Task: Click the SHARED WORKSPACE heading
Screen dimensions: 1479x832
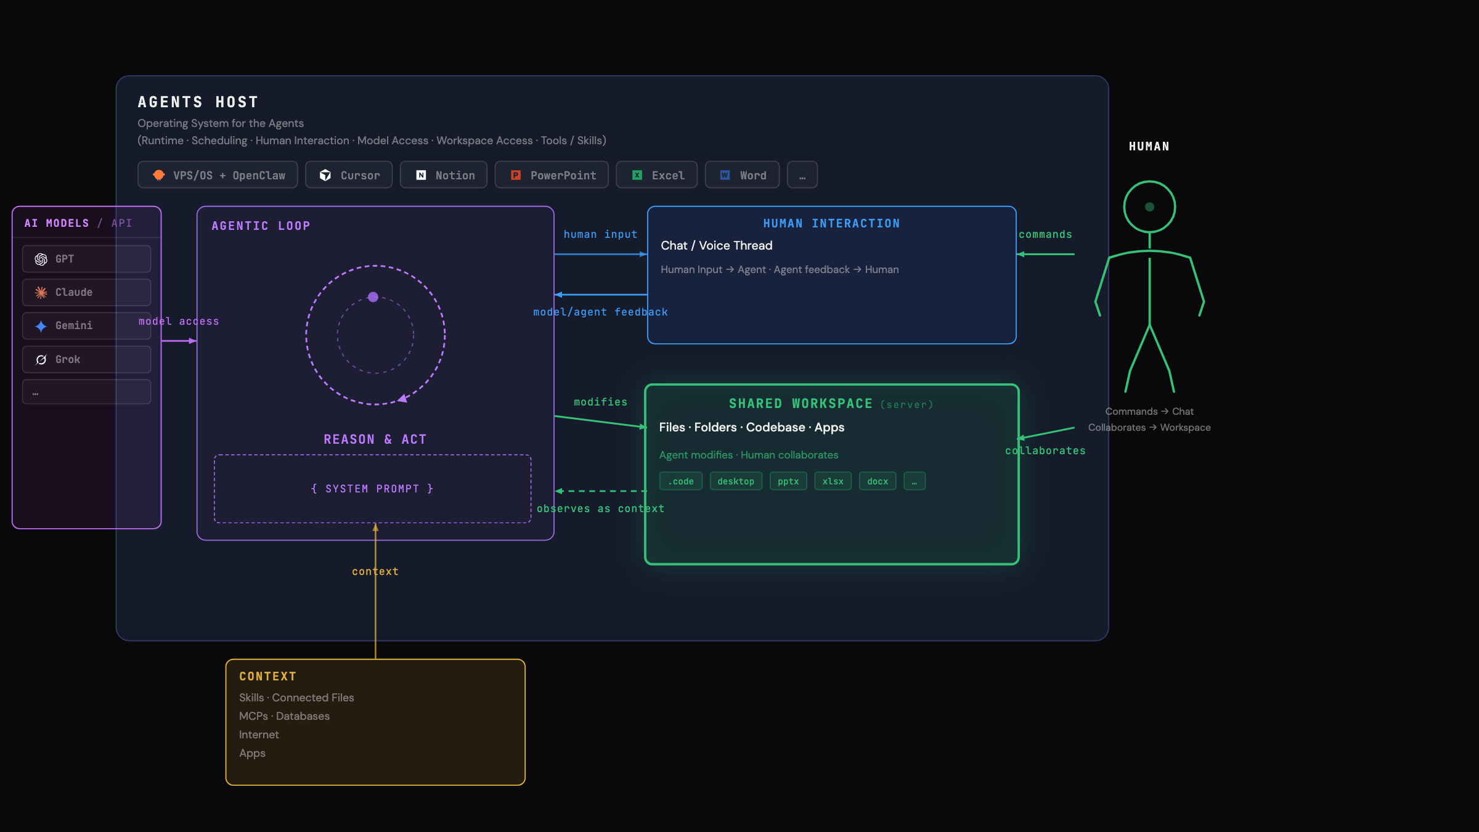Action: point(801,404)
